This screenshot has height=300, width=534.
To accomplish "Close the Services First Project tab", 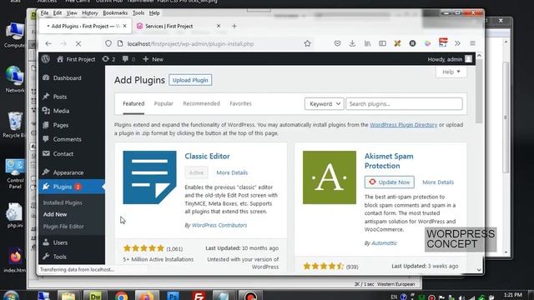I will point(219,26).
